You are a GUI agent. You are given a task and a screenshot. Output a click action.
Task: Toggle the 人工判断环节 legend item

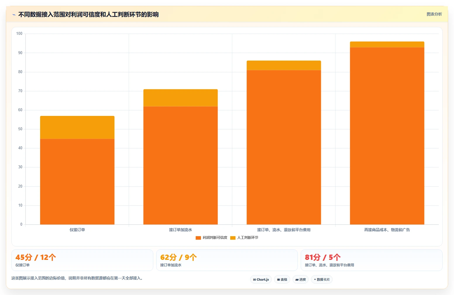click(x=244, y=238)
